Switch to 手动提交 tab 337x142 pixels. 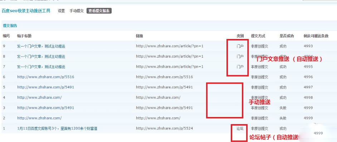(77, 11)
